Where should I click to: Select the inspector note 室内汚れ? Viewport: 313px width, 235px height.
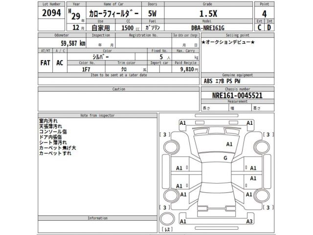(48, 121)
